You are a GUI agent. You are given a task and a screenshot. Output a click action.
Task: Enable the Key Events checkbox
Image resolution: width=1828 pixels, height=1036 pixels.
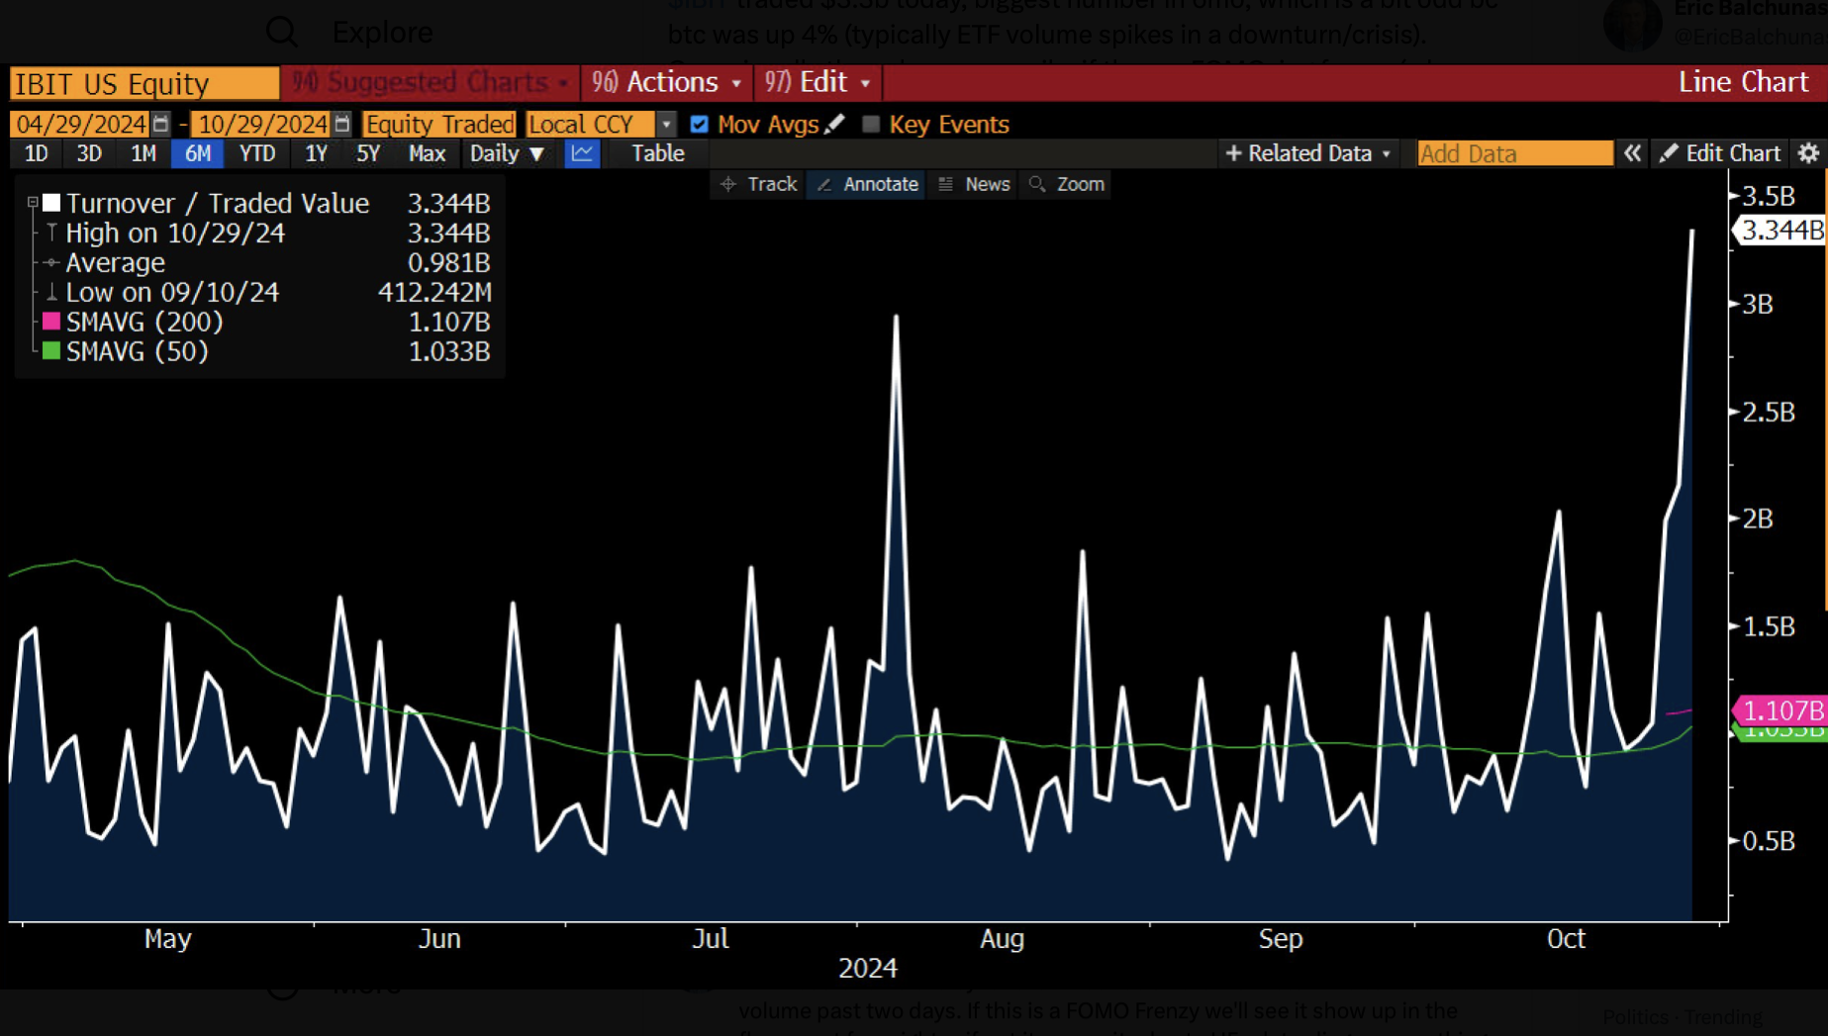coord(871,124)
